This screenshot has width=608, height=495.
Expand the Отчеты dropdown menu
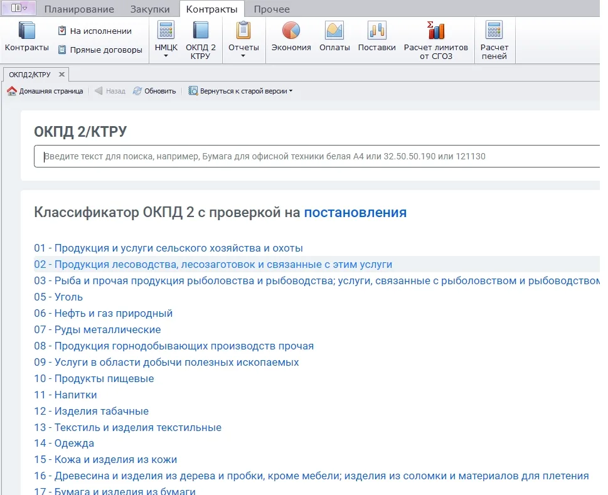(243, 56)
